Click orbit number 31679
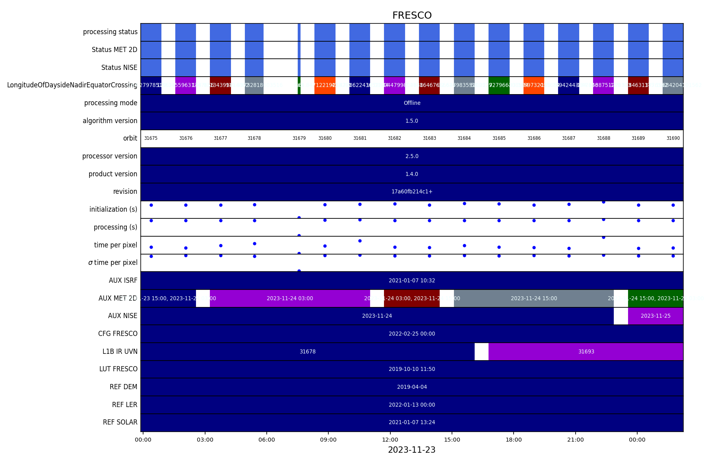The image size is (704, 469). pos(299,138)
